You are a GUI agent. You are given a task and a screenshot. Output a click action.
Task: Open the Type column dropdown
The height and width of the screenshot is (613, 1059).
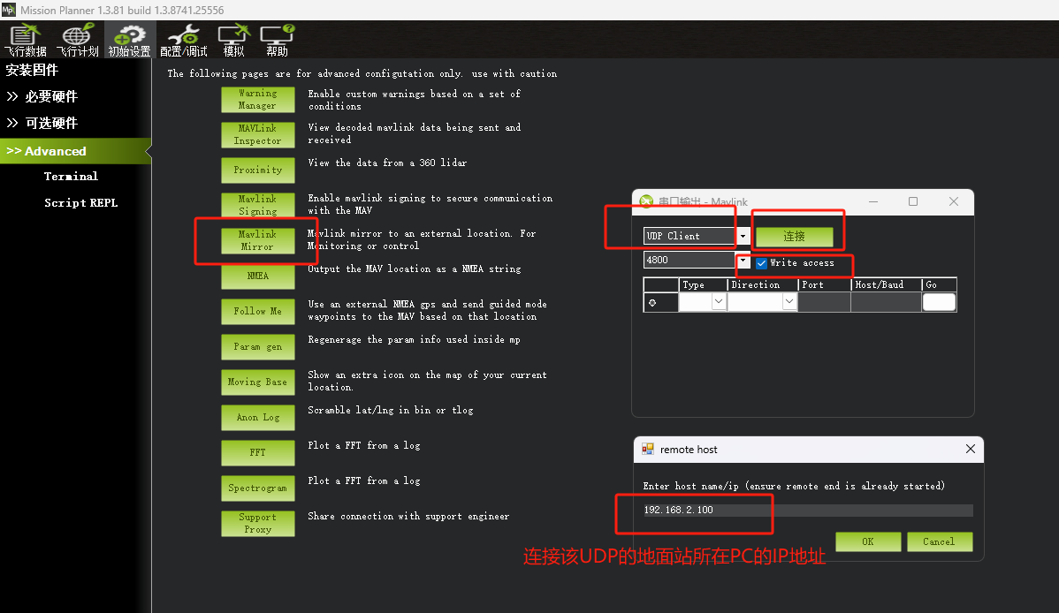pos(718,301)
